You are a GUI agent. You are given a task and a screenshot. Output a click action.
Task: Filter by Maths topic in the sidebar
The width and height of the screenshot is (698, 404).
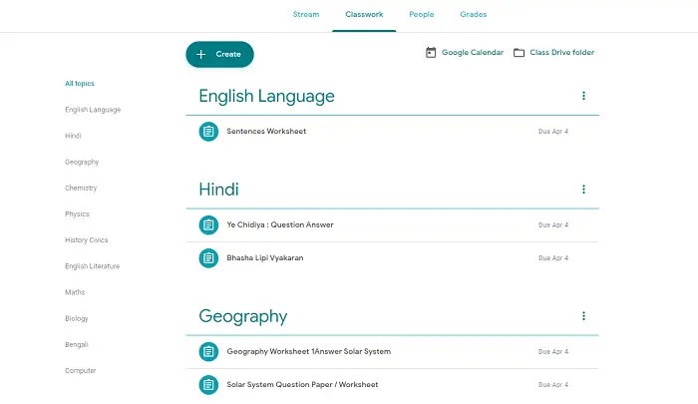[75, 292]
